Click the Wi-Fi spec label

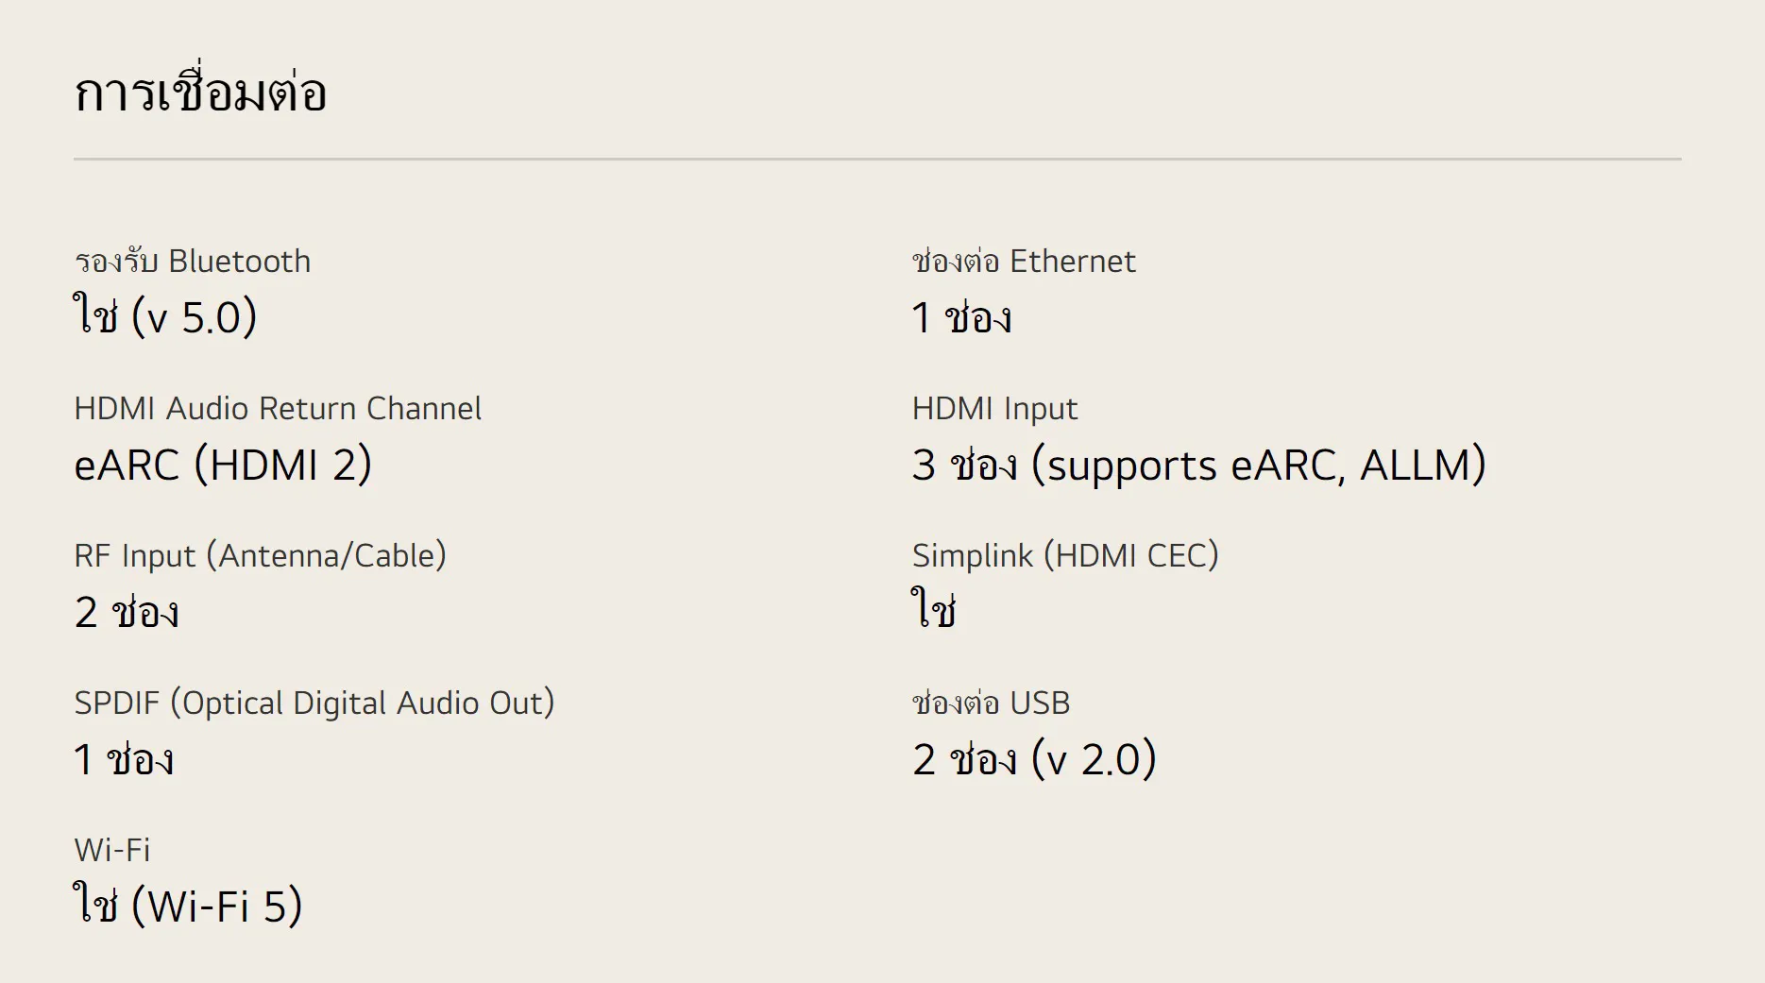click(x=112, y=850)
